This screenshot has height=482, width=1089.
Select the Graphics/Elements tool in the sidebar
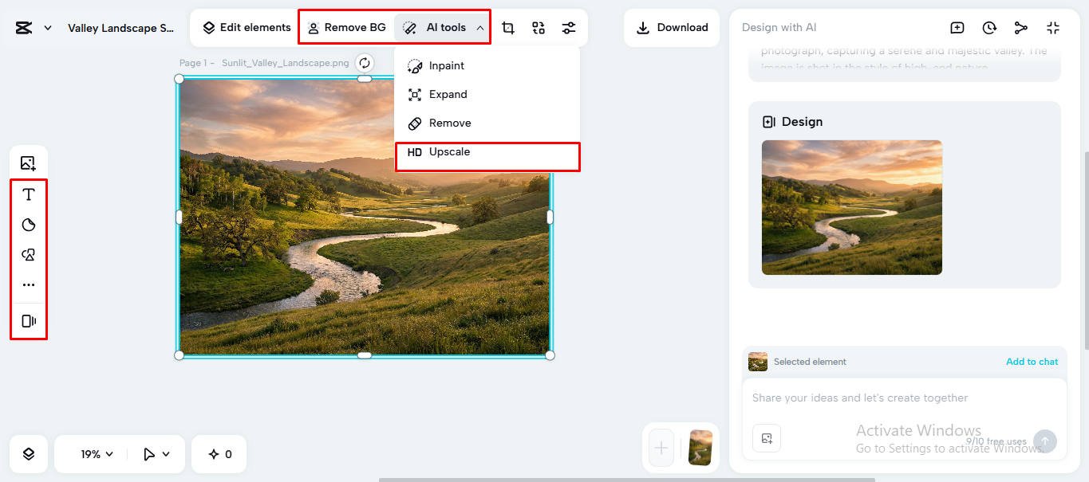[x=28, y=254]
